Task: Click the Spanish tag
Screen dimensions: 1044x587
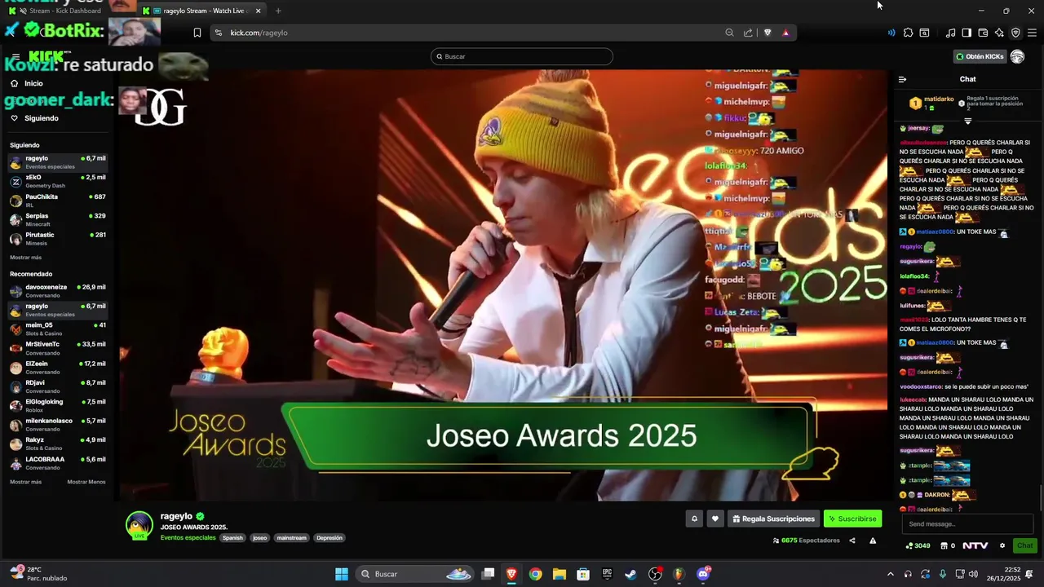Action: click(232, 538)
